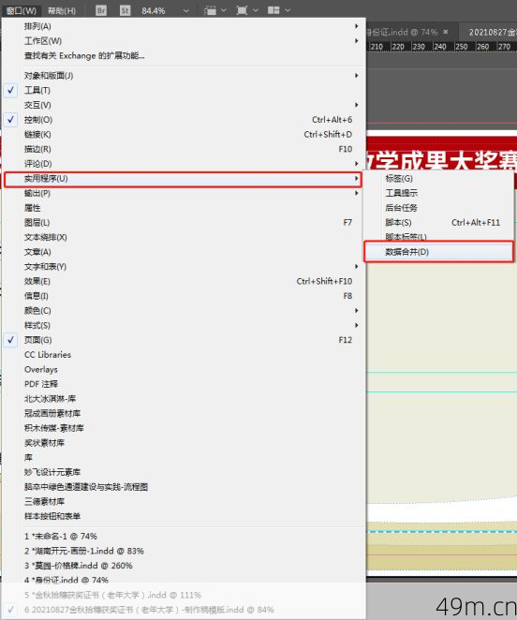Switch to the 身份证.indd @ 74% tab
Screen dimensions: 517x620
tap(402, 32)
